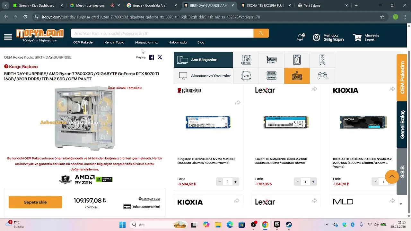Click the white PC case product image

(85, 118)
